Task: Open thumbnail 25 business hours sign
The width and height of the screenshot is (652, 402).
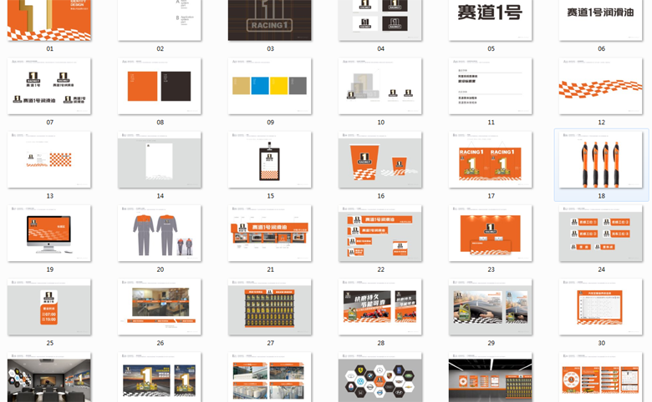Action: (x=49, y=307)
